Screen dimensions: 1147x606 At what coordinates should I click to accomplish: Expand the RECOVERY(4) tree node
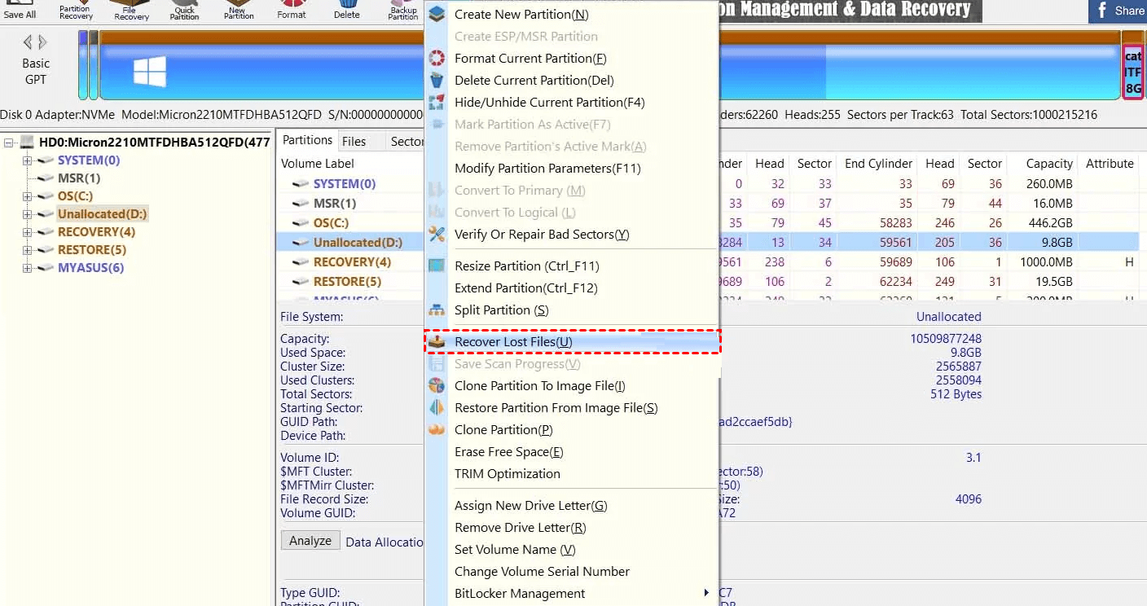(27, 232)
